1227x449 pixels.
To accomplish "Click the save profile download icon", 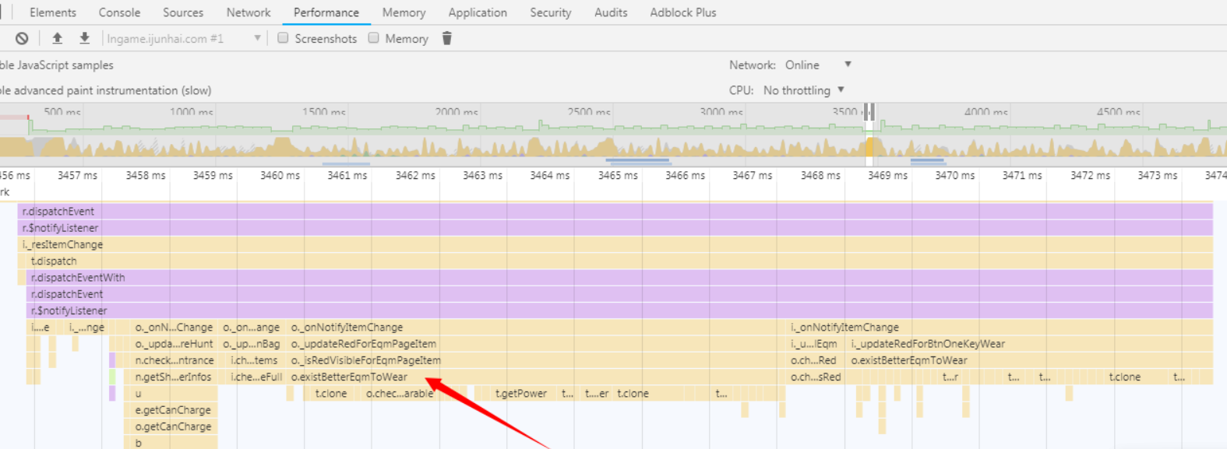I will pyautogui.click(x=84, y=38).
